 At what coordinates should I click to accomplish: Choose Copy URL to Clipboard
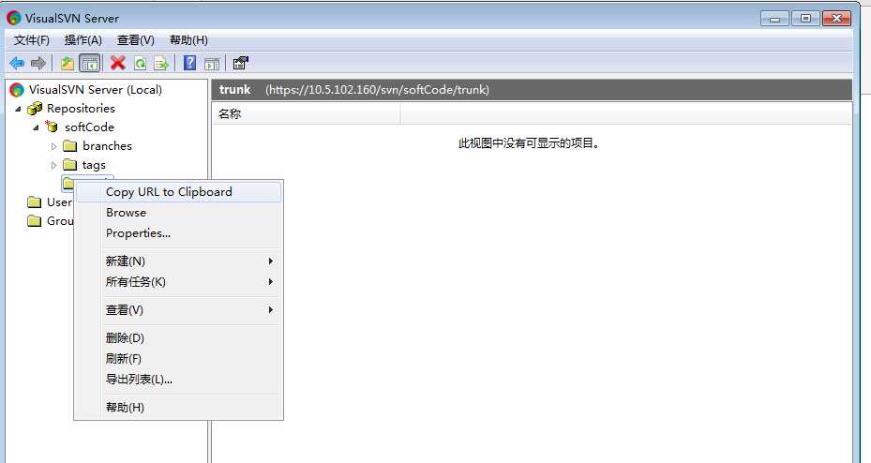click(x=178, y=192)
